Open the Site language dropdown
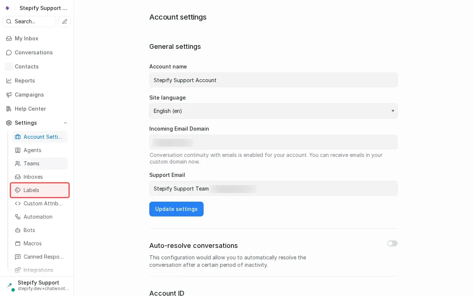473x296 pixels. (x=273, y=111)
